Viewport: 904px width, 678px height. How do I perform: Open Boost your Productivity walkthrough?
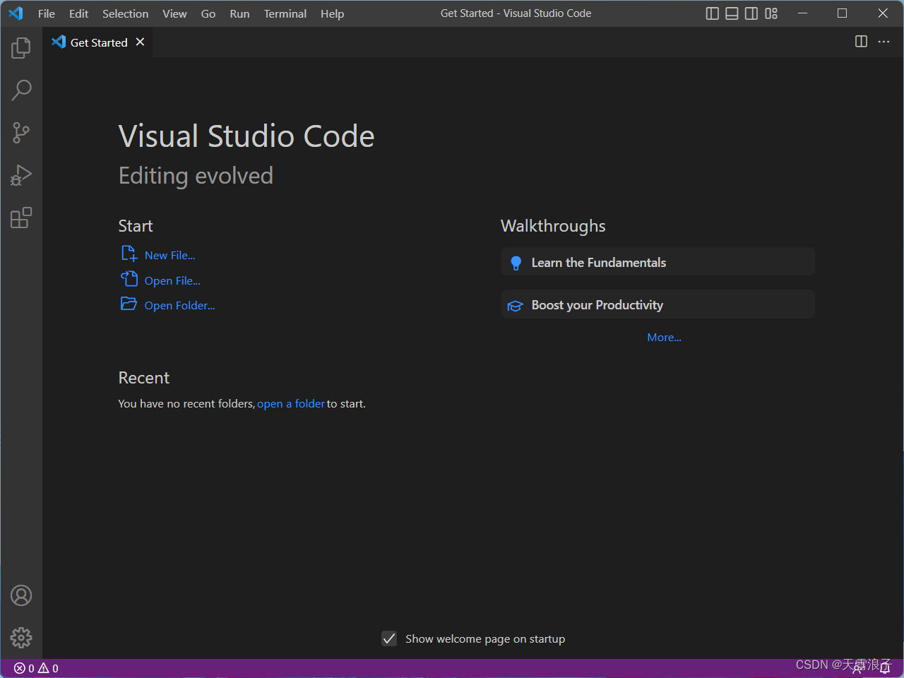click(658, 304)
